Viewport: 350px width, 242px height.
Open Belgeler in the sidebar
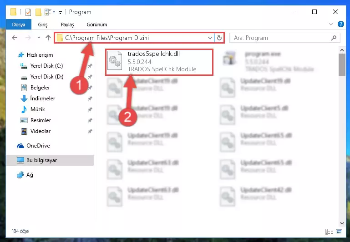[40, 88]
